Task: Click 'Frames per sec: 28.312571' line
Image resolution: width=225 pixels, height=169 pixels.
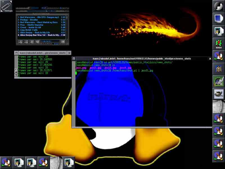Action: click(35, 70)
